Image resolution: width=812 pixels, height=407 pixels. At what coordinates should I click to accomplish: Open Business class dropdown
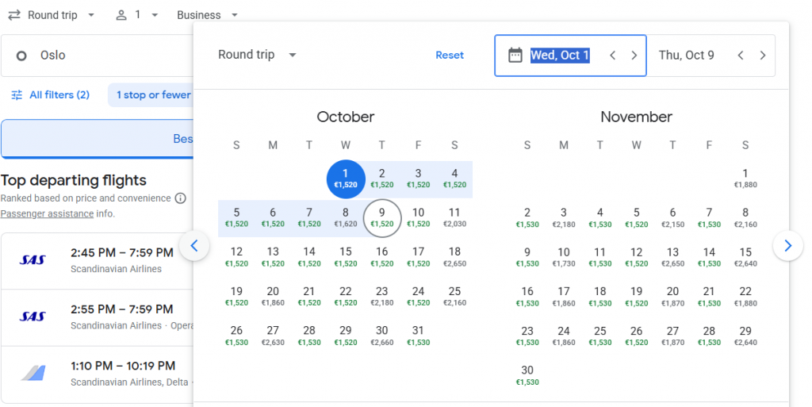tap(207, 15)
